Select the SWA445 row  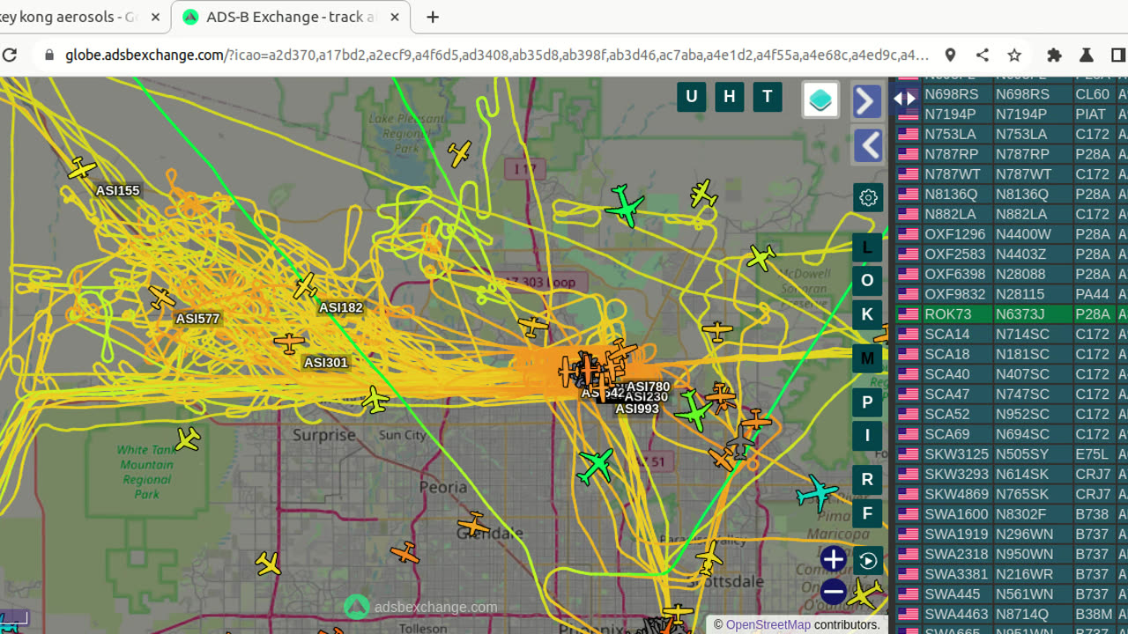(x=1012, y=594)
